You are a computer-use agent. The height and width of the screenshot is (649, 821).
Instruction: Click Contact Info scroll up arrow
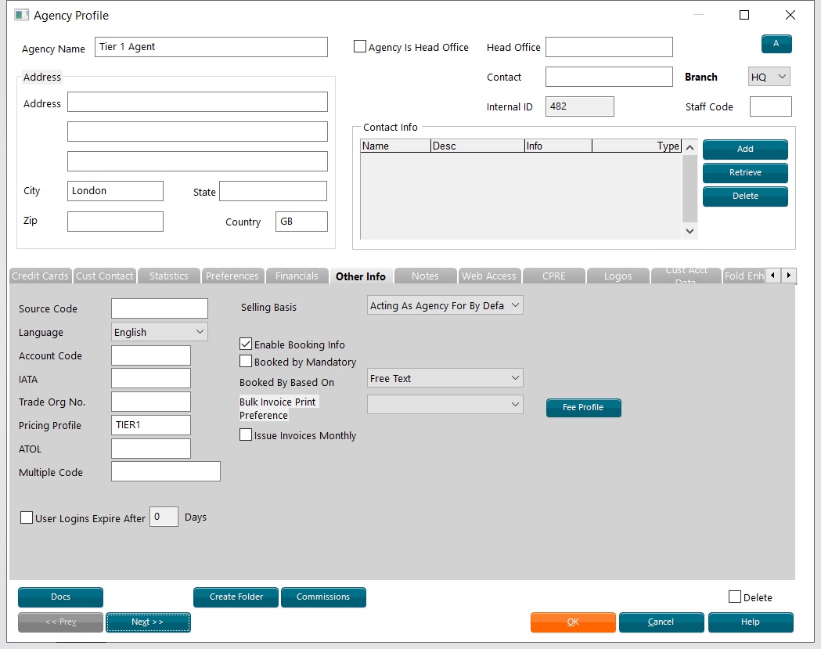point(690,148)
